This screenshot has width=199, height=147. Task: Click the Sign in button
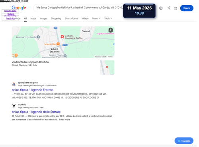187,8
